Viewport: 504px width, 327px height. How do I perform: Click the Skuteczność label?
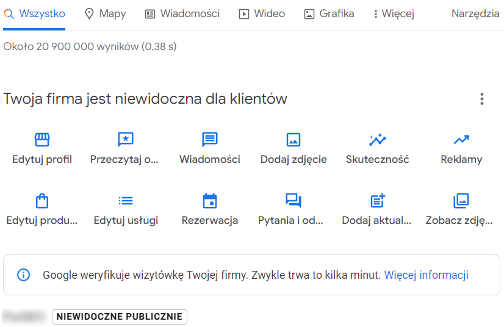coord(377,159)
